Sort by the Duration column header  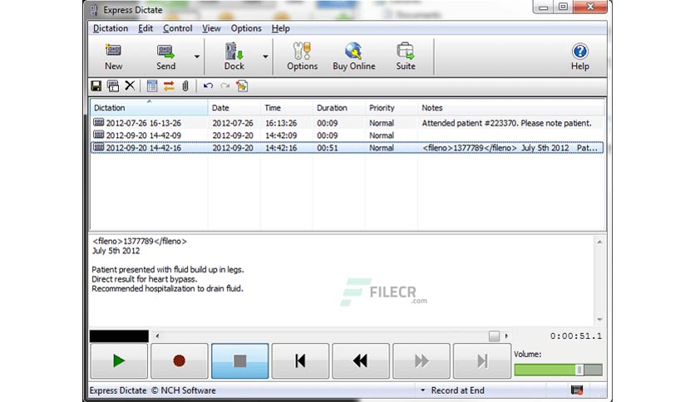coord(338,108)
